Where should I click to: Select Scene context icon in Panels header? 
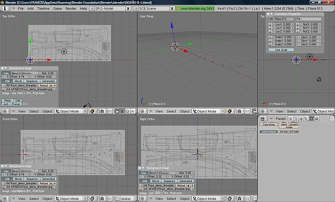(x=317, y=119)
